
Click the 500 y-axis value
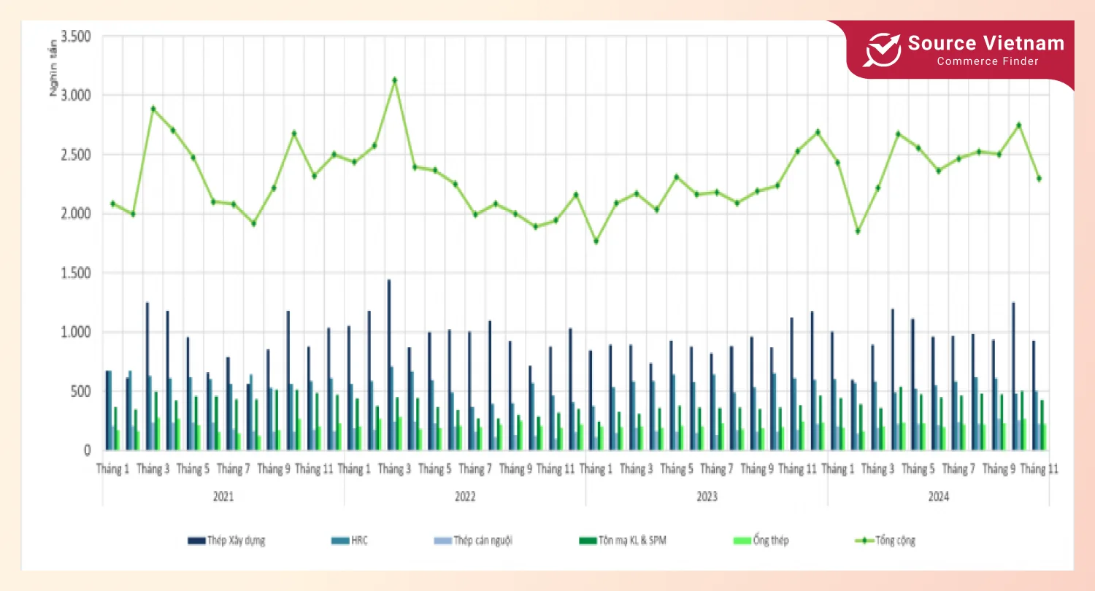pyautogui.click(x=81, y=391)
